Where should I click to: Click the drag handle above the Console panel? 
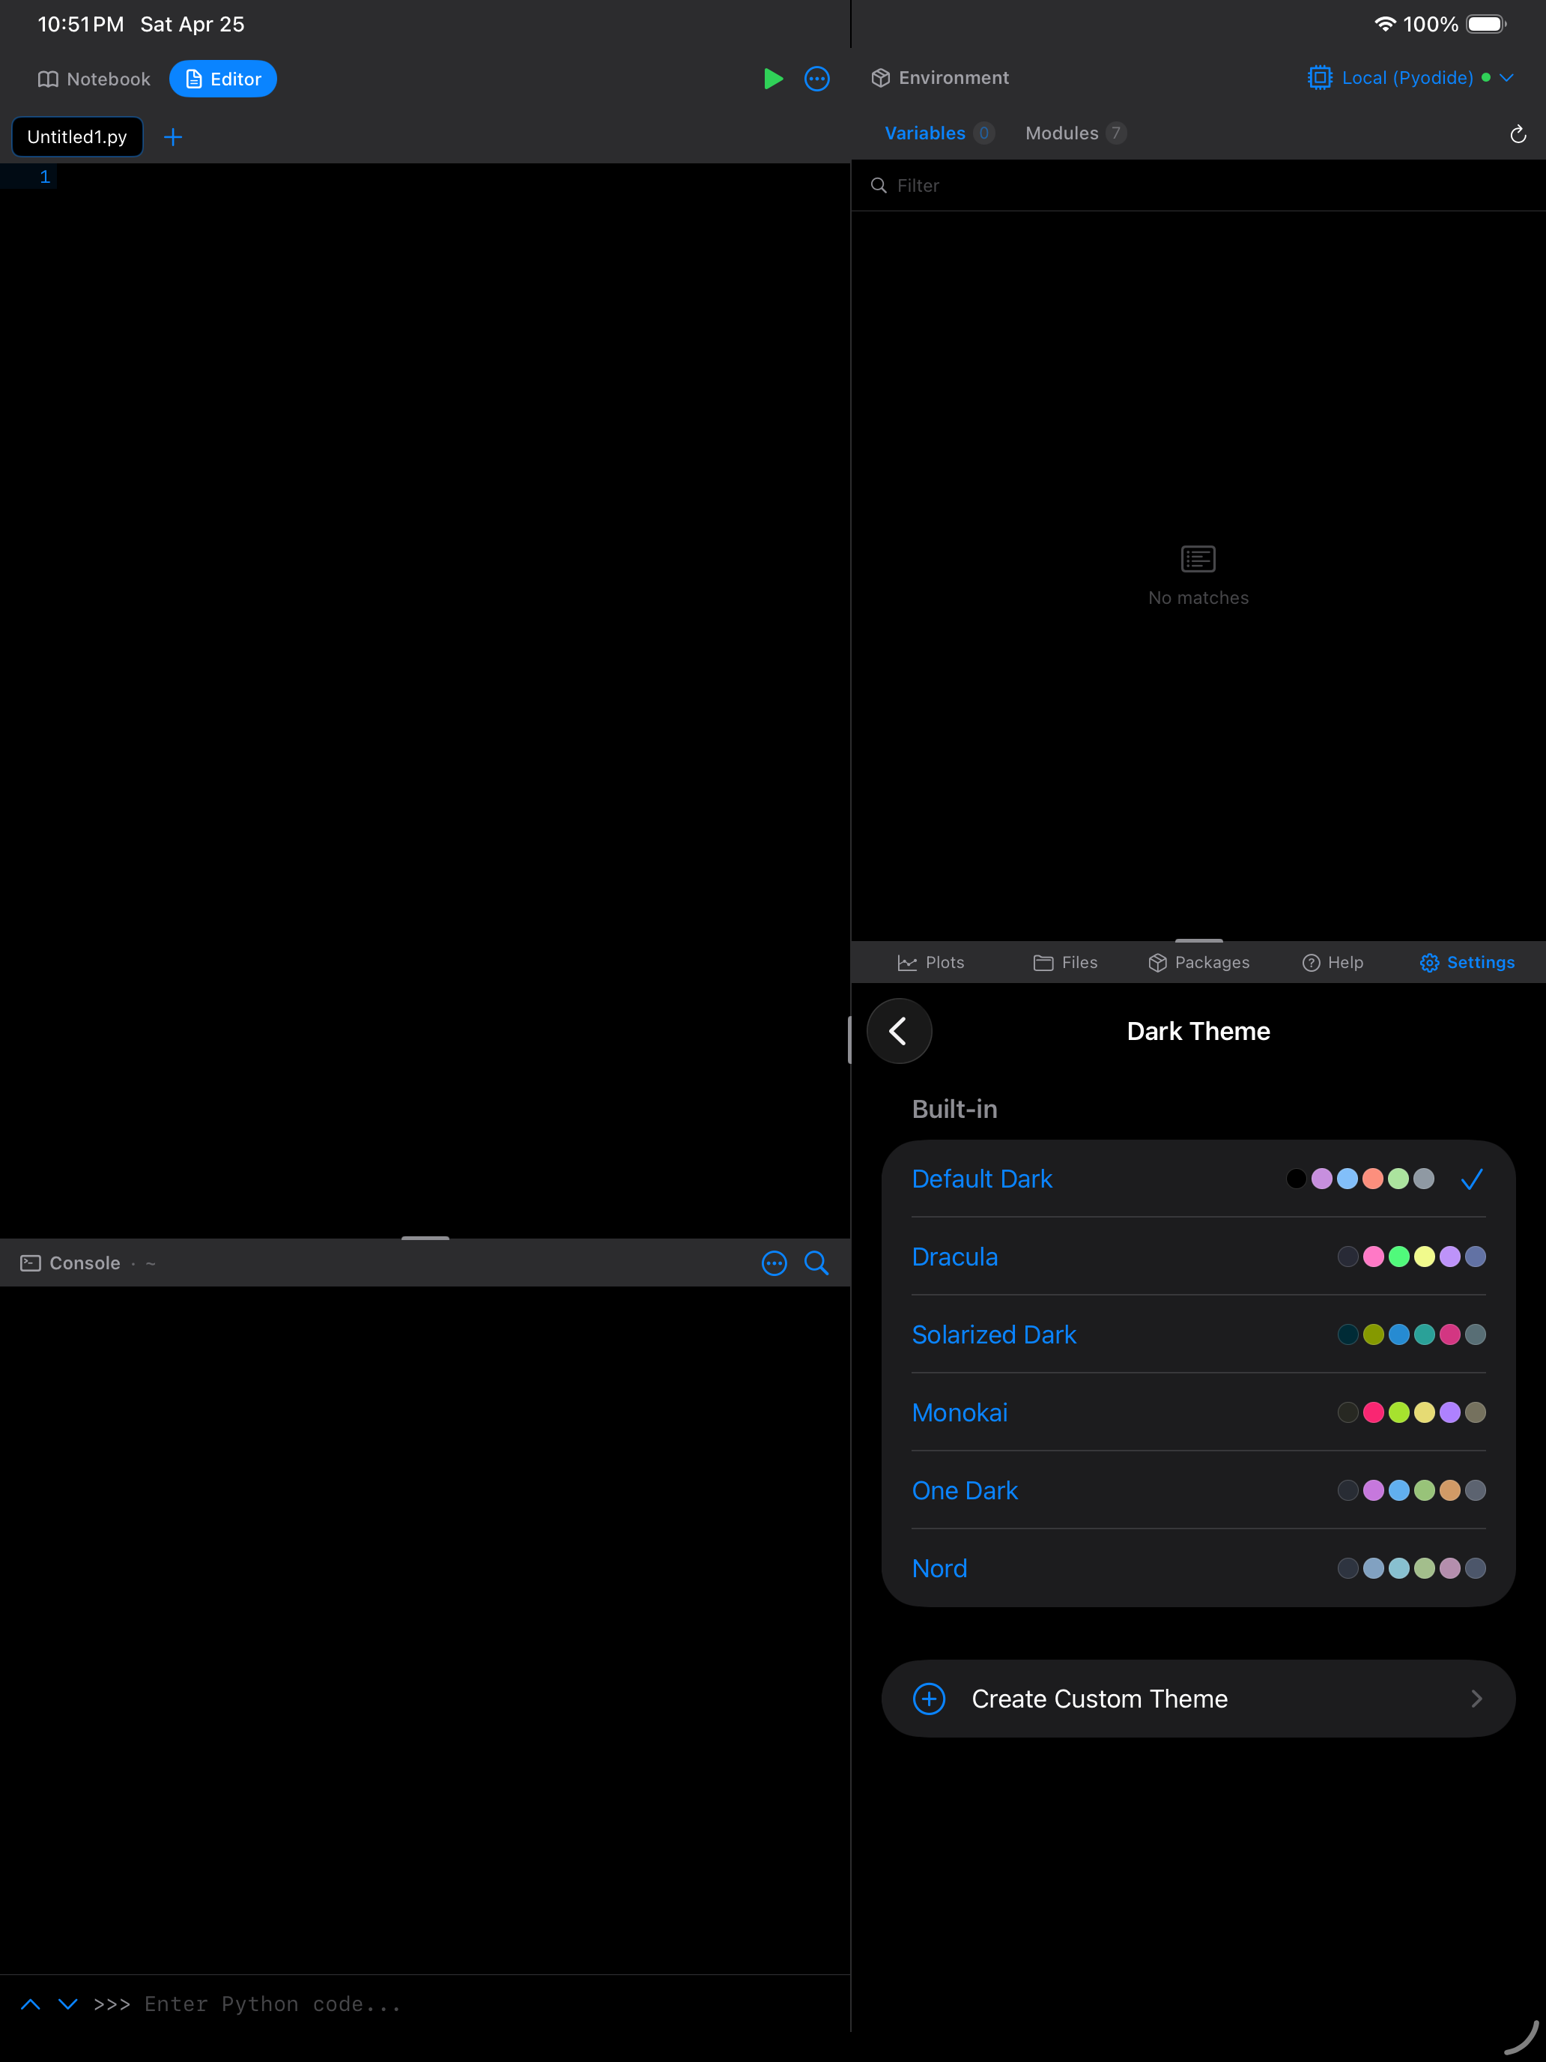425,1237
